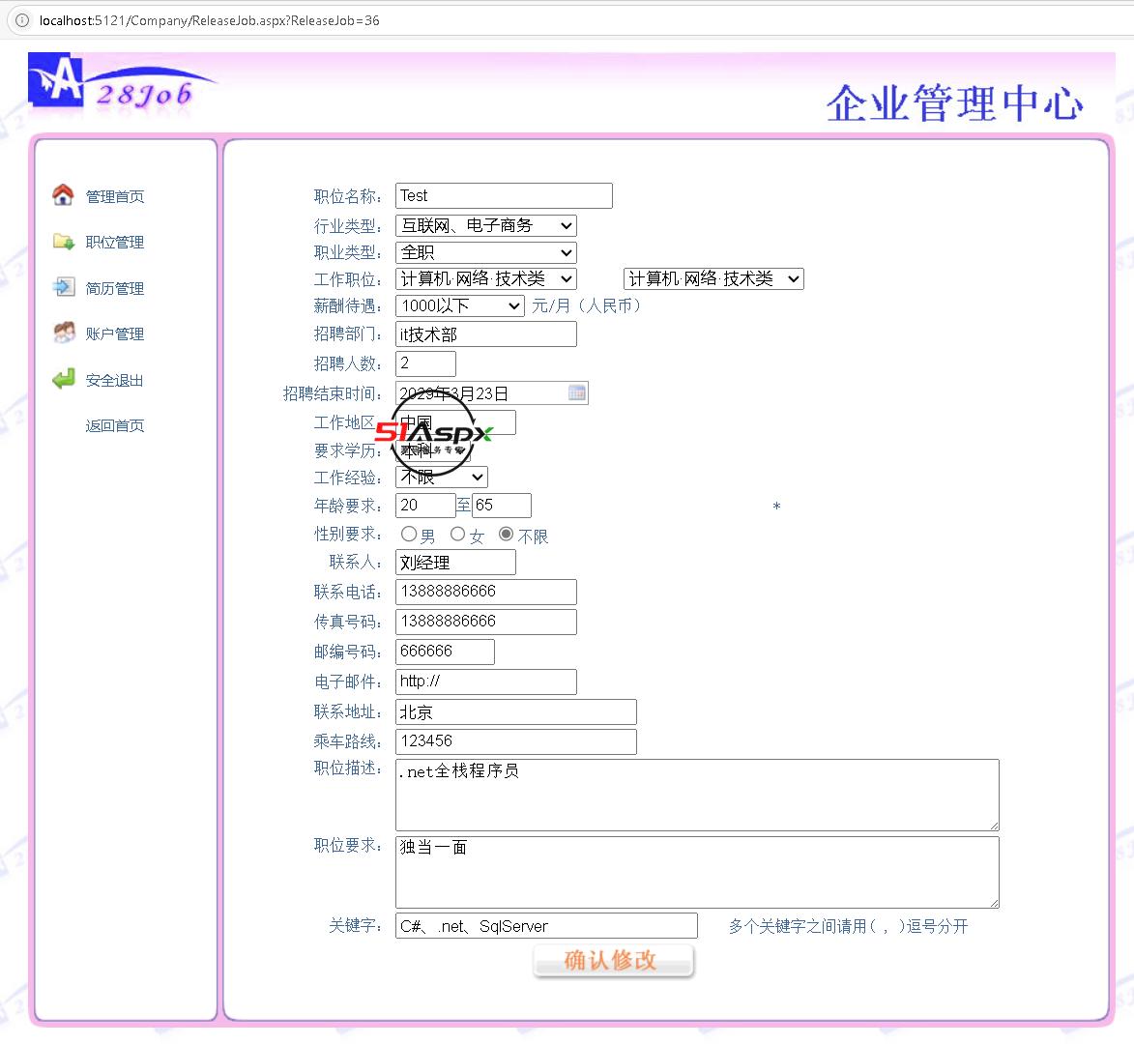Viewport: 1134px width, 1044px height.
Task: Click the 确认修改 button
Action: click(613, 961)
